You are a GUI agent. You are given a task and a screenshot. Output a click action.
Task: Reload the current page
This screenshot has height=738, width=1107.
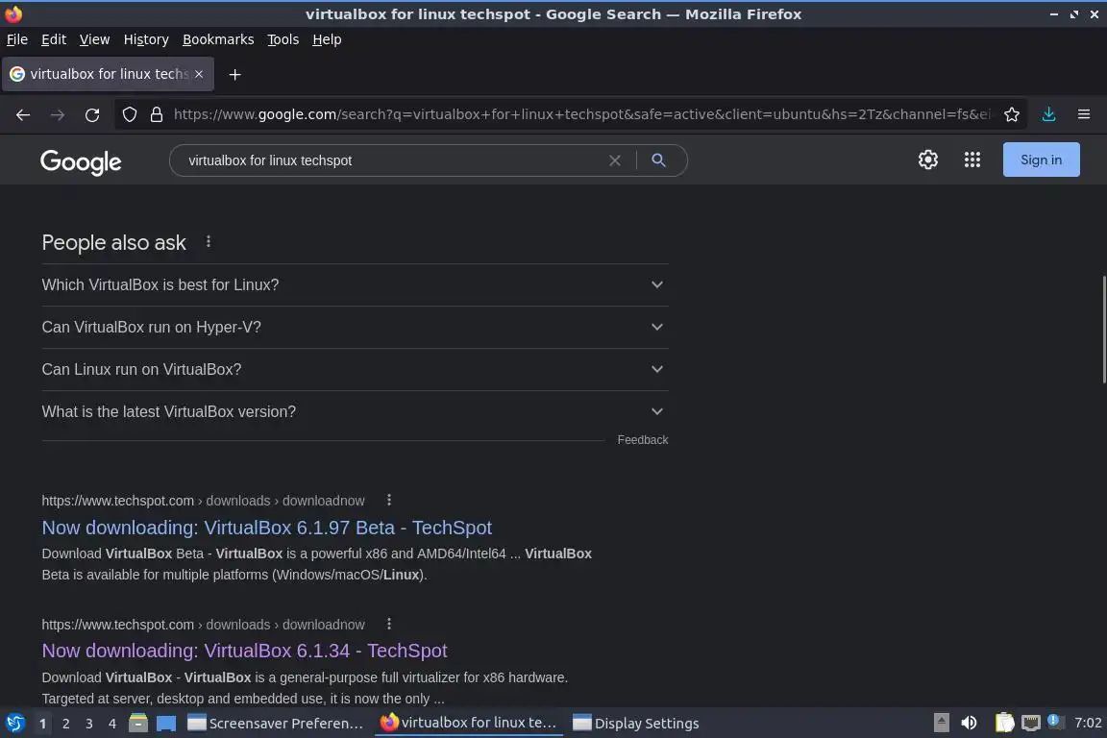coord(92,114)
